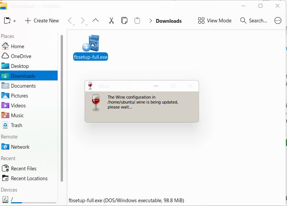Click the Home house icon in sidebar
This screenshot has width=287, height=206.
click(x=5, y=46)
